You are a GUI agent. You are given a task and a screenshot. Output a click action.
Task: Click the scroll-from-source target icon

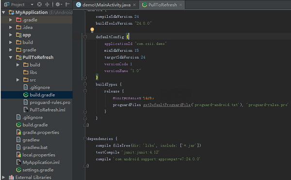click(39, 4)
